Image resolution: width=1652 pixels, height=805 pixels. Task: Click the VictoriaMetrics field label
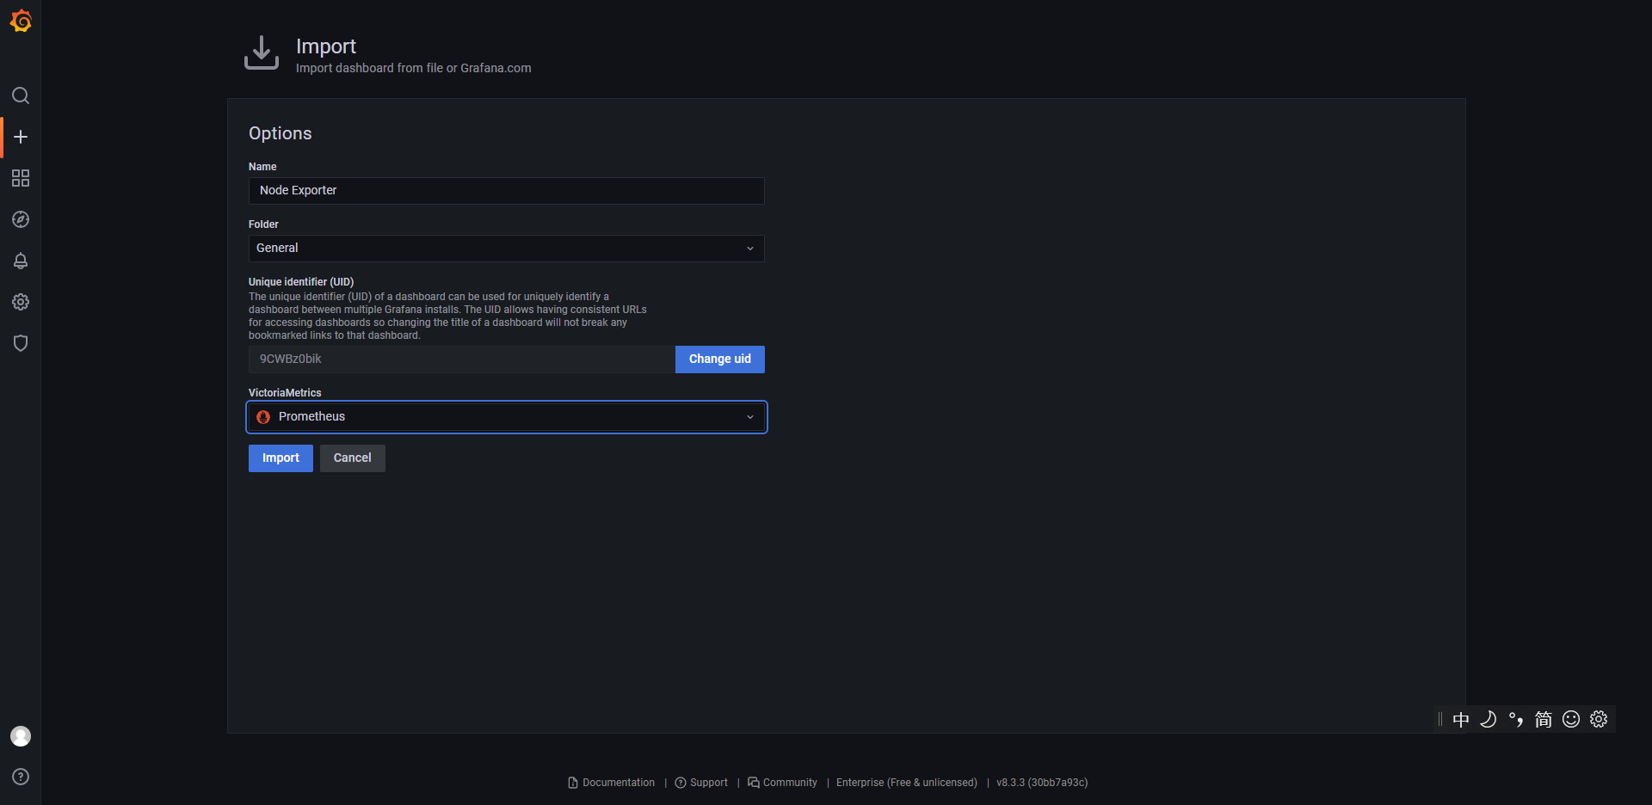point(285,393)
